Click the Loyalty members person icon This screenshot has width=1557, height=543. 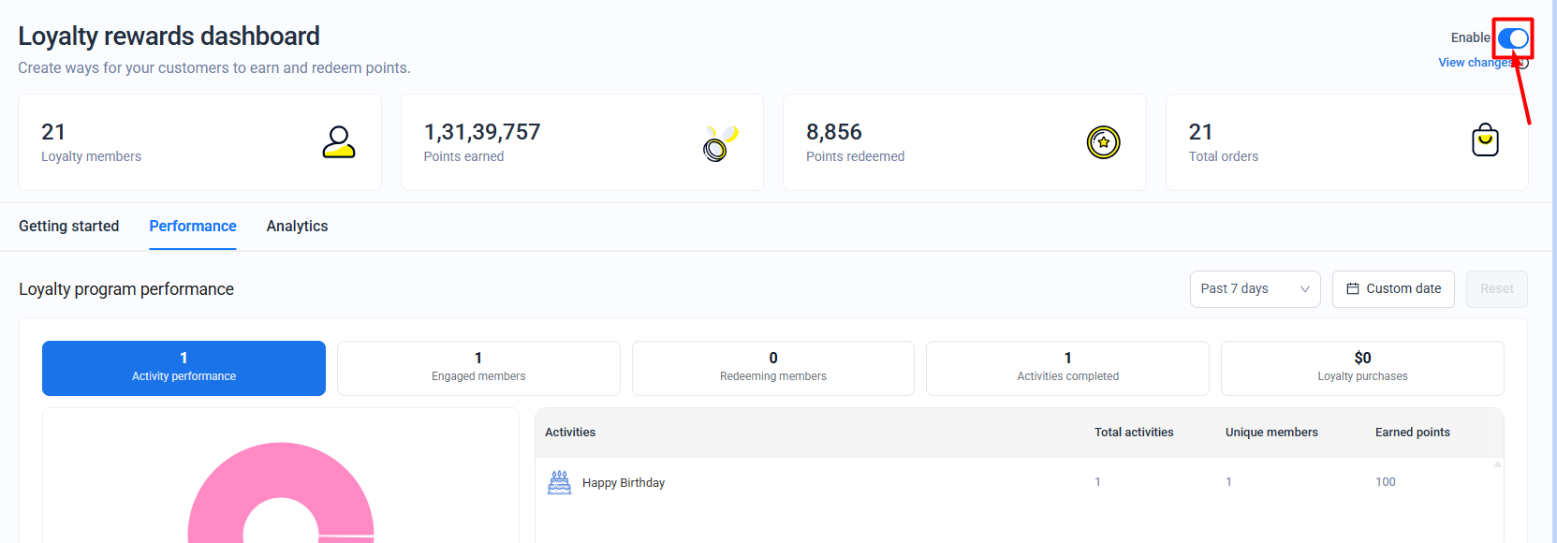(338, 142)
